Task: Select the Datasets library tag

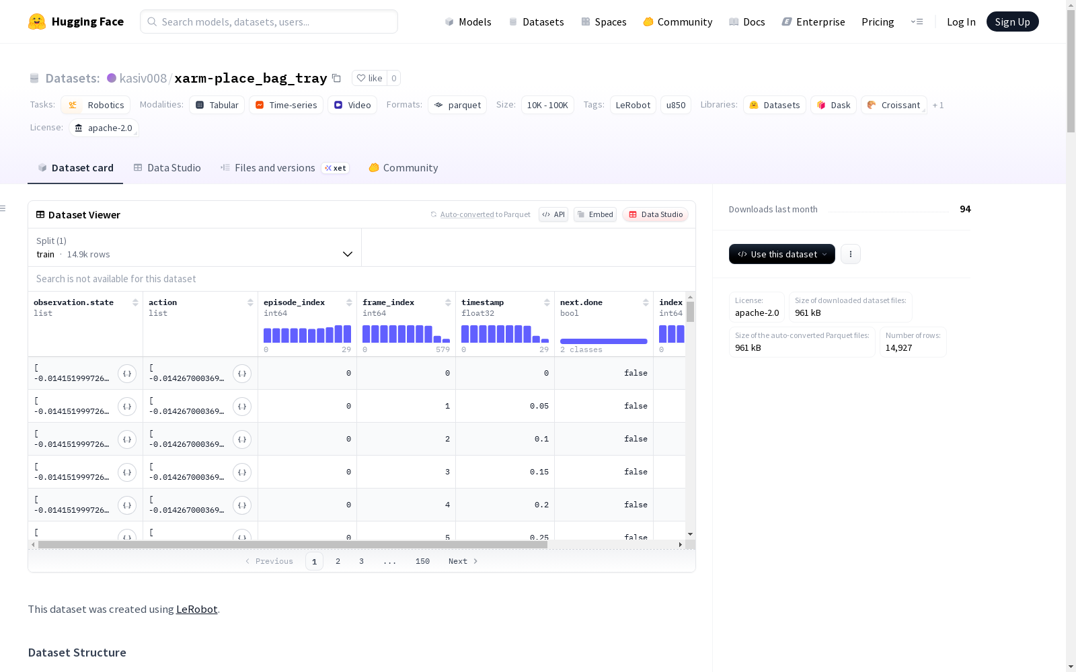Action: (775, 105)
